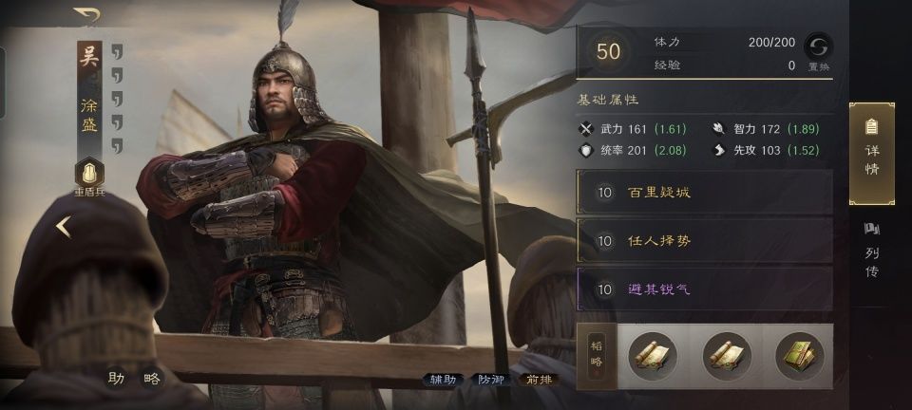Switch to the 列传 biography tab
The height and width of the screenshot is (410, 912).
[x=871, y=250]
